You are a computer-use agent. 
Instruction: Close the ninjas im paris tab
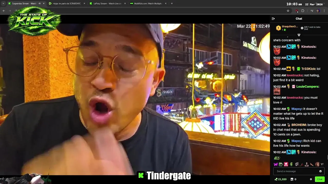coord(84,4)
